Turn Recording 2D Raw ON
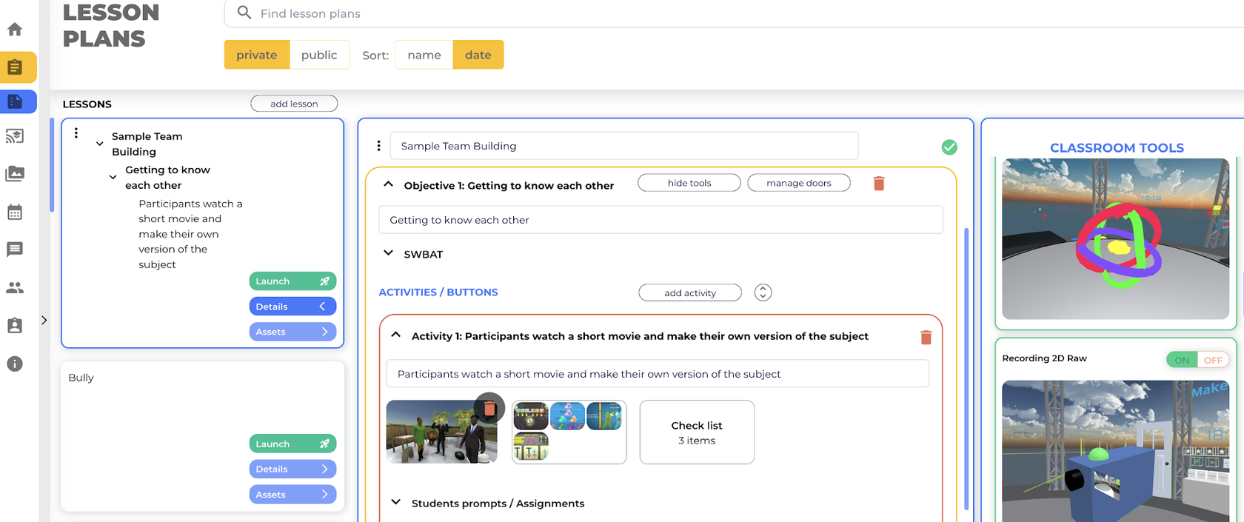Screen dimensions: 1244x522 (x=1182, y=360)
